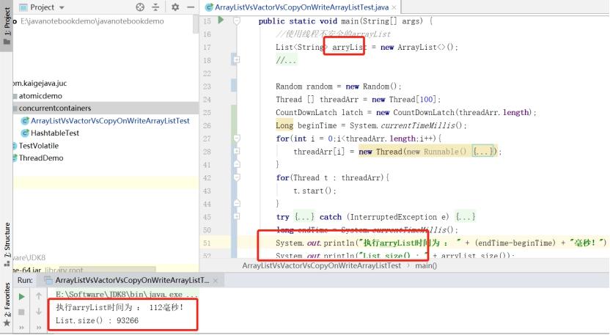Click 'Random random = new Random();' on line 23

(339, 86)
